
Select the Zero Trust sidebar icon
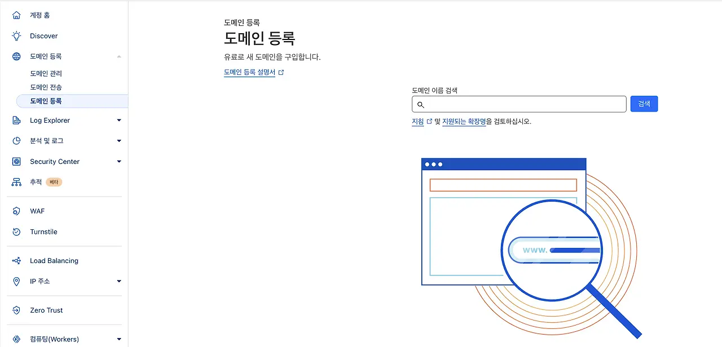(x=15, y=310)
